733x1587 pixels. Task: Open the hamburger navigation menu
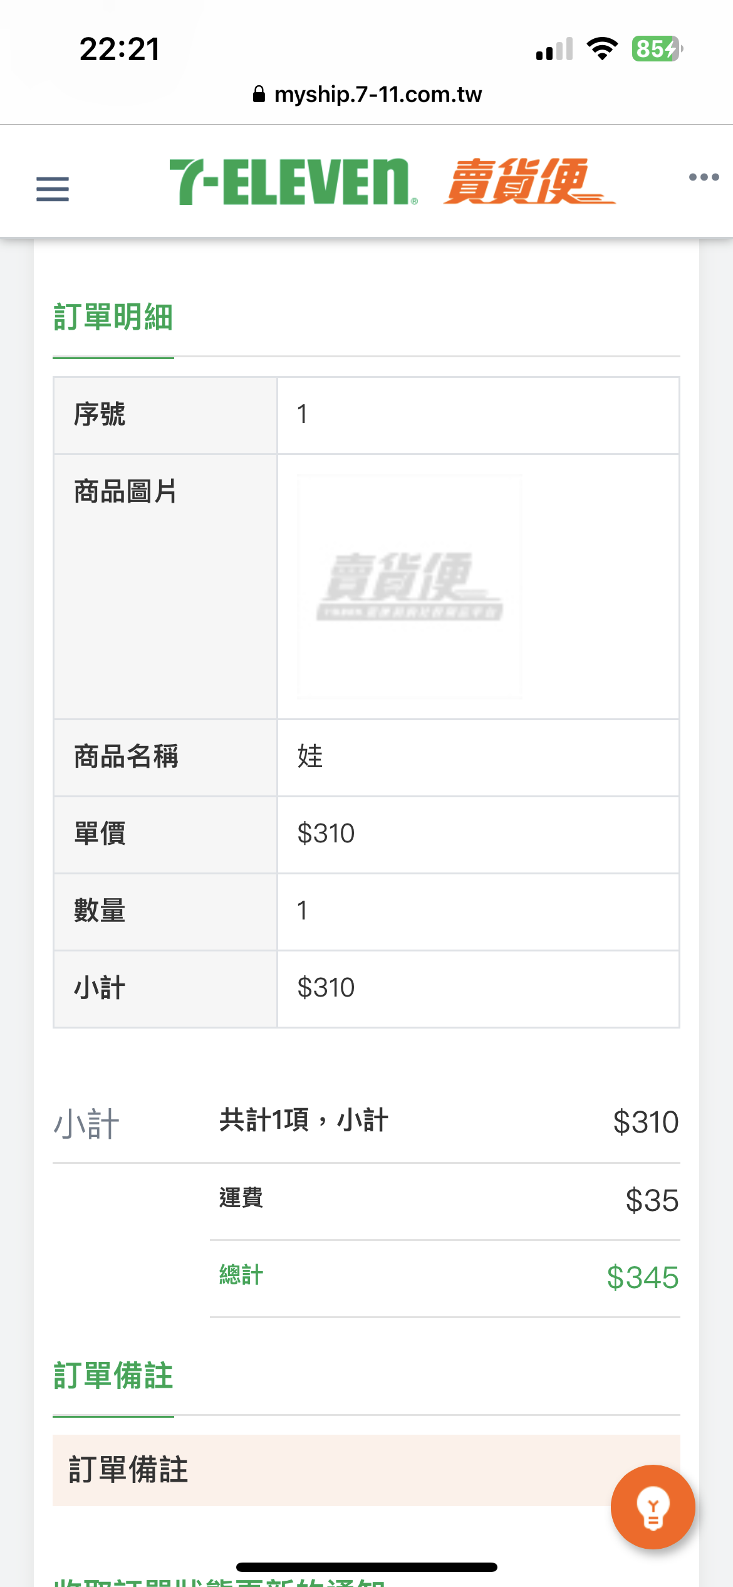(53, 189)
